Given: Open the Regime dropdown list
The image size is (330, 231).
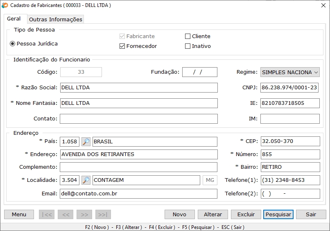Looking at the screenshot, I should (x=290, y=72).
